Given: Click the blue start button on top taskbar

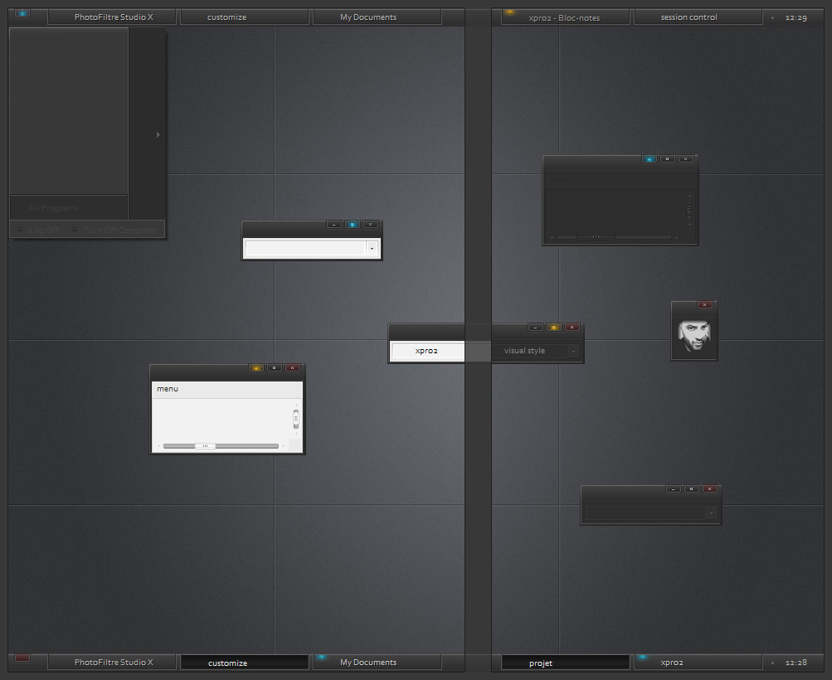Looking at the screenshot, I should click(22, 12).
